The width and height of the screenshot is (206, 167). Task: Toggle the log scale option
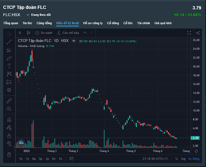click(x=183, y=159)
